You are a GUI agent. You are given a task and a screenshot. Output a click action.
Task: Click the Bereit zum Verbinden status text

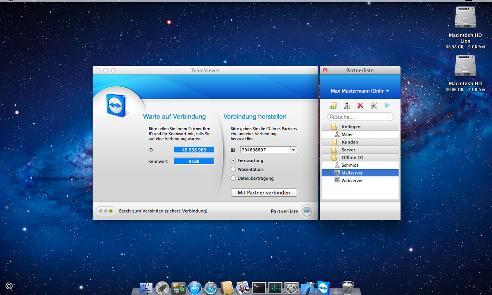coord(163,211)
